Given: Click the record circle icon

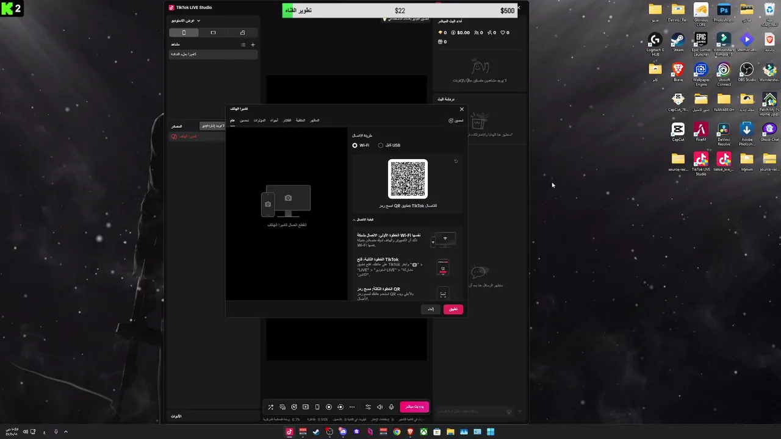Looking at the screenshot, I should click(329, 407).
